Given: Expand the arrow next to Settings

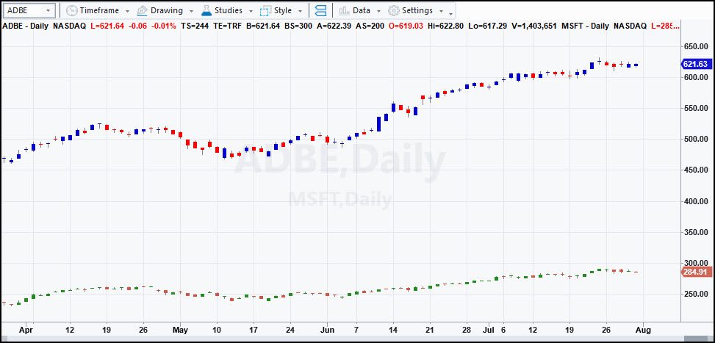Looking at the screenshot, I should (441, 11).
